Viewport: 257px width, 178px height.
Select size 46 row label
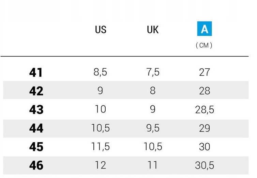(36, 165)
